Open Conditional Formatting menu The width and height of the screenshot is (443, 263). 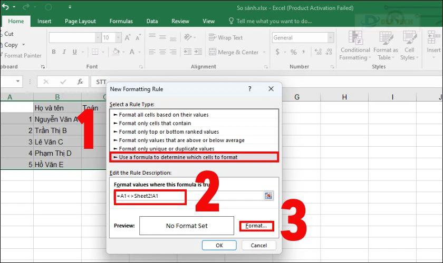click(x=355, y=45)
